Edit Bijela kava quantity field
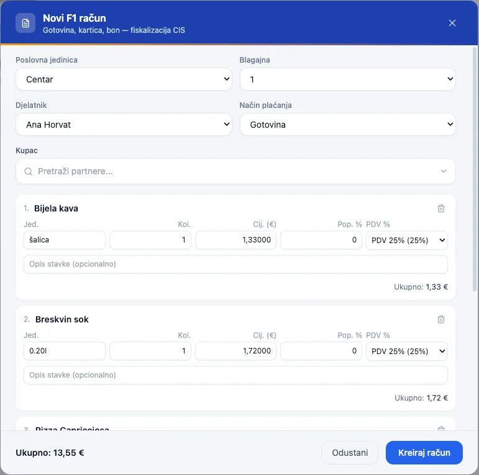This screenshot has width=479, height=475. click(x=150, y=240)
